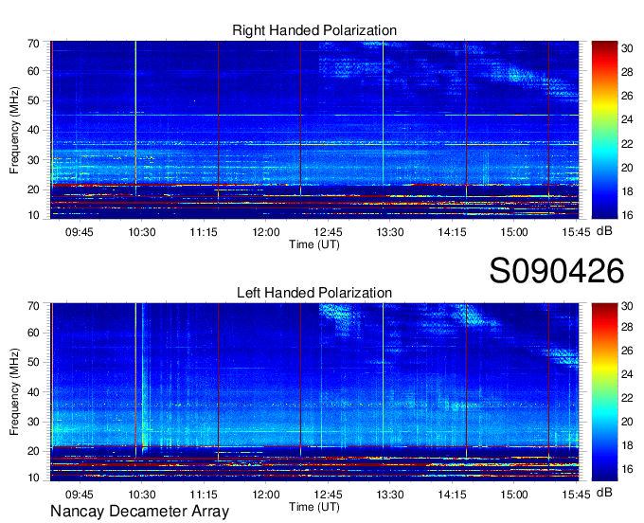Screen dimensions: 644x523
Task: Click the right-handed spectrogram plot area
Action: coord(314,130)
